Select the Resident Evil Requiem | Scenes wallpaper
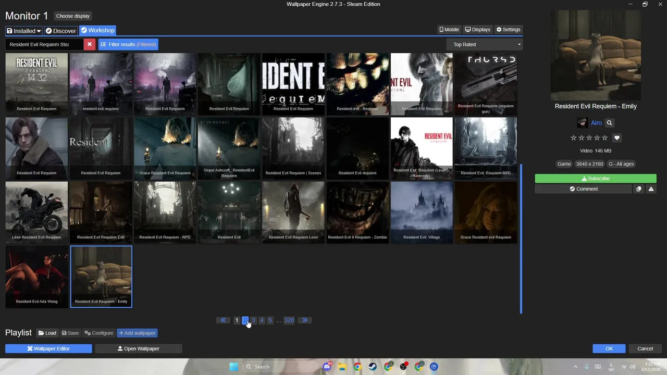The width and height of the screenshot is (667, 375). coord(293,148)
